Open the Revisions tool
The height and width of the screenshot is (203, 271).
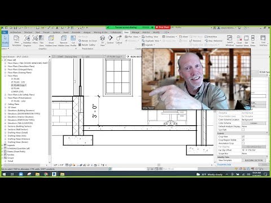click(x=195, y=41)
